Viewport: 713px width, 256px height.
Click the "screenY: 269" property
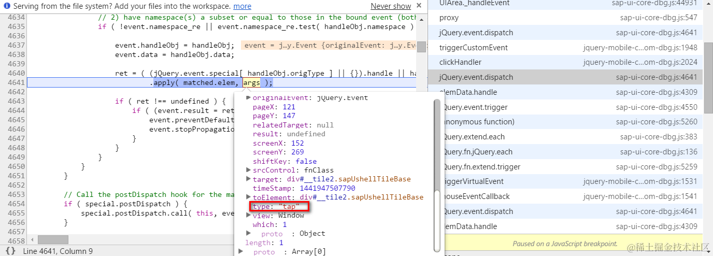(278, 152)
